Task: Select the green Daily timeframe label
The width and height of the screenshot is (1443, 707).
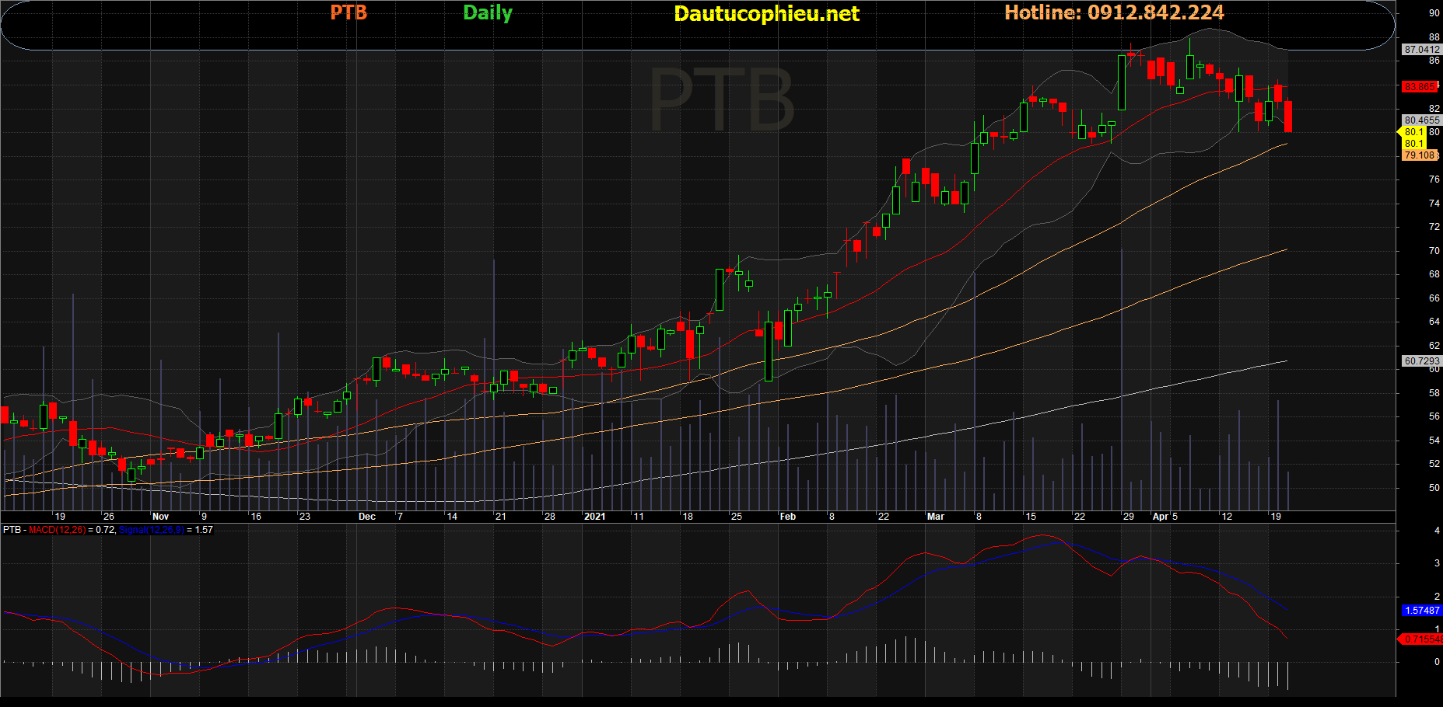Action: tap(487, 12)
